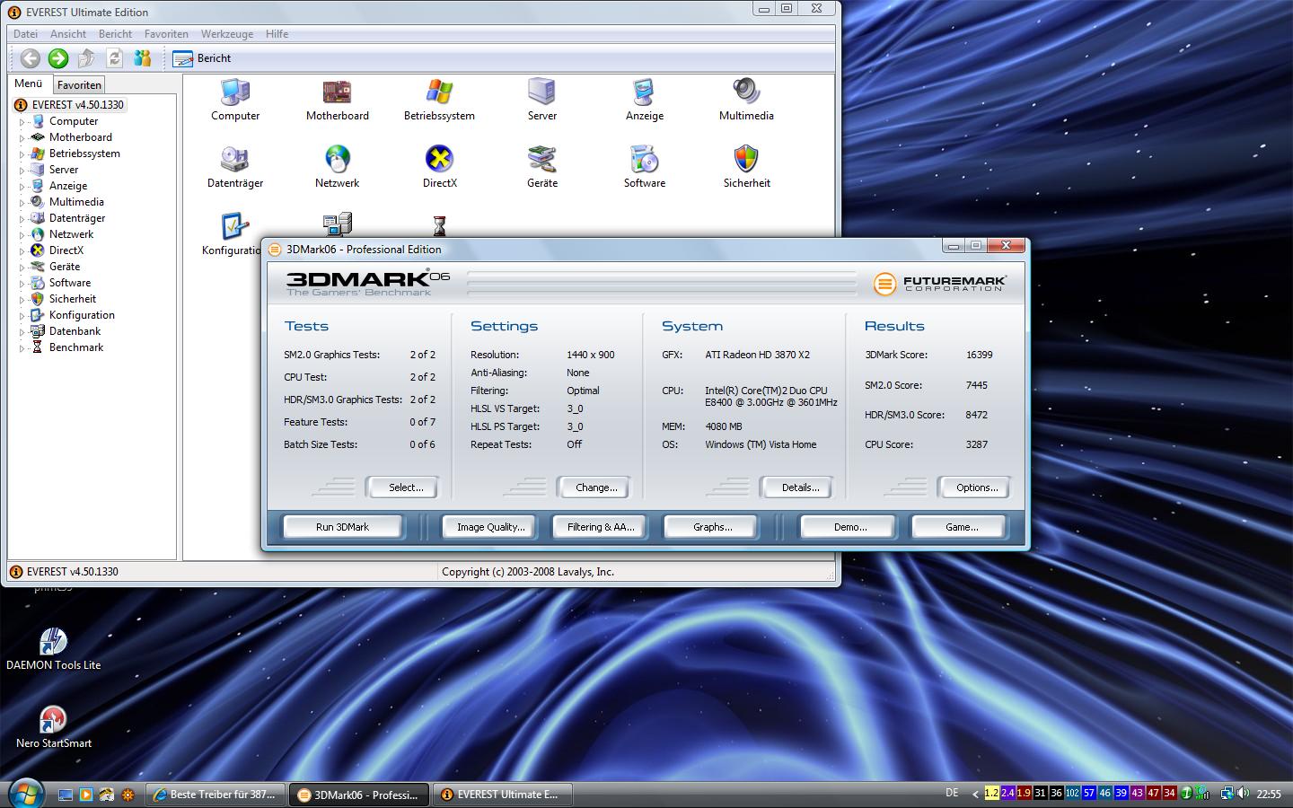Image resolution: width=1293 pixels, height=808 pixels.
Task: Click the Bericht report toolbar button
Action: [x=202, y=58]
